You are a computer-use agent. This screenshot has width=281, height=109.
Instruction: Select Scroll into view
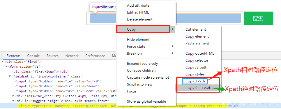point(139,84)
